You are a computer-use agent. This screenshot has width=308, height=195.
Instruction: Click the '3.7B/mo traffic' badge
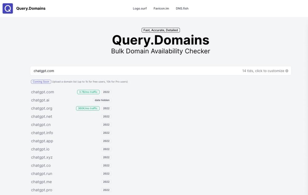coord(88,92)
